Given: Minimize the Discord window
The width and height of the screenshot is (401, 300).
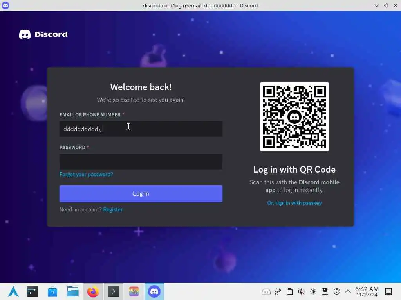Looking at the screenshot, I should point(377,5).
